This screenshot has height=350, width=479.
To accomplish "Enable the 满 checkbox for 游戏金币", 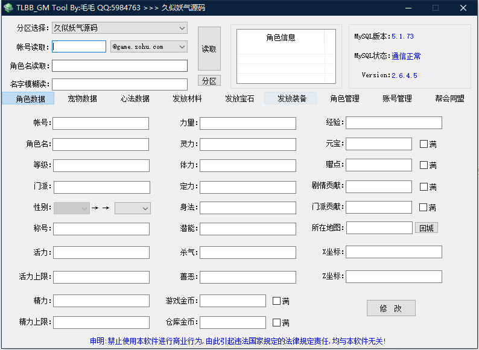I will (276, 301).
